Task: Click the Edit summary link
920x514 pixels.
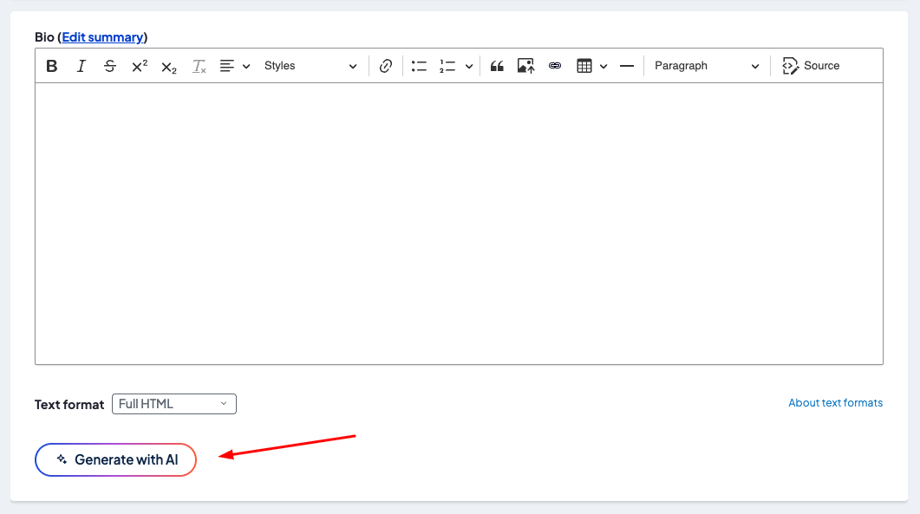Action: coord(102,37)
